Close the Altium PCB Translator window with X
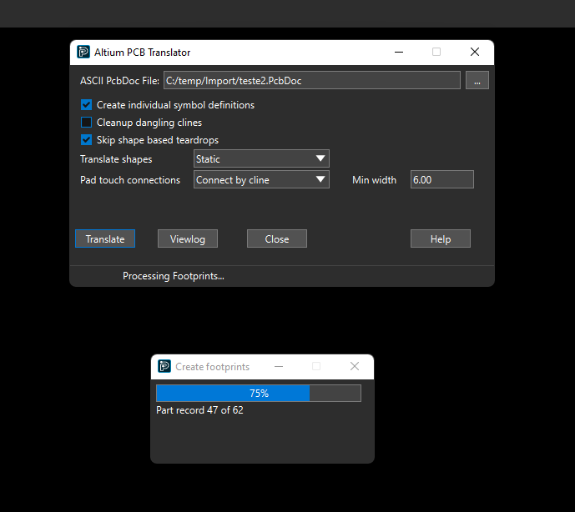Image resolution: width=575 pixels, height=512 pixels. click(475, 52)
